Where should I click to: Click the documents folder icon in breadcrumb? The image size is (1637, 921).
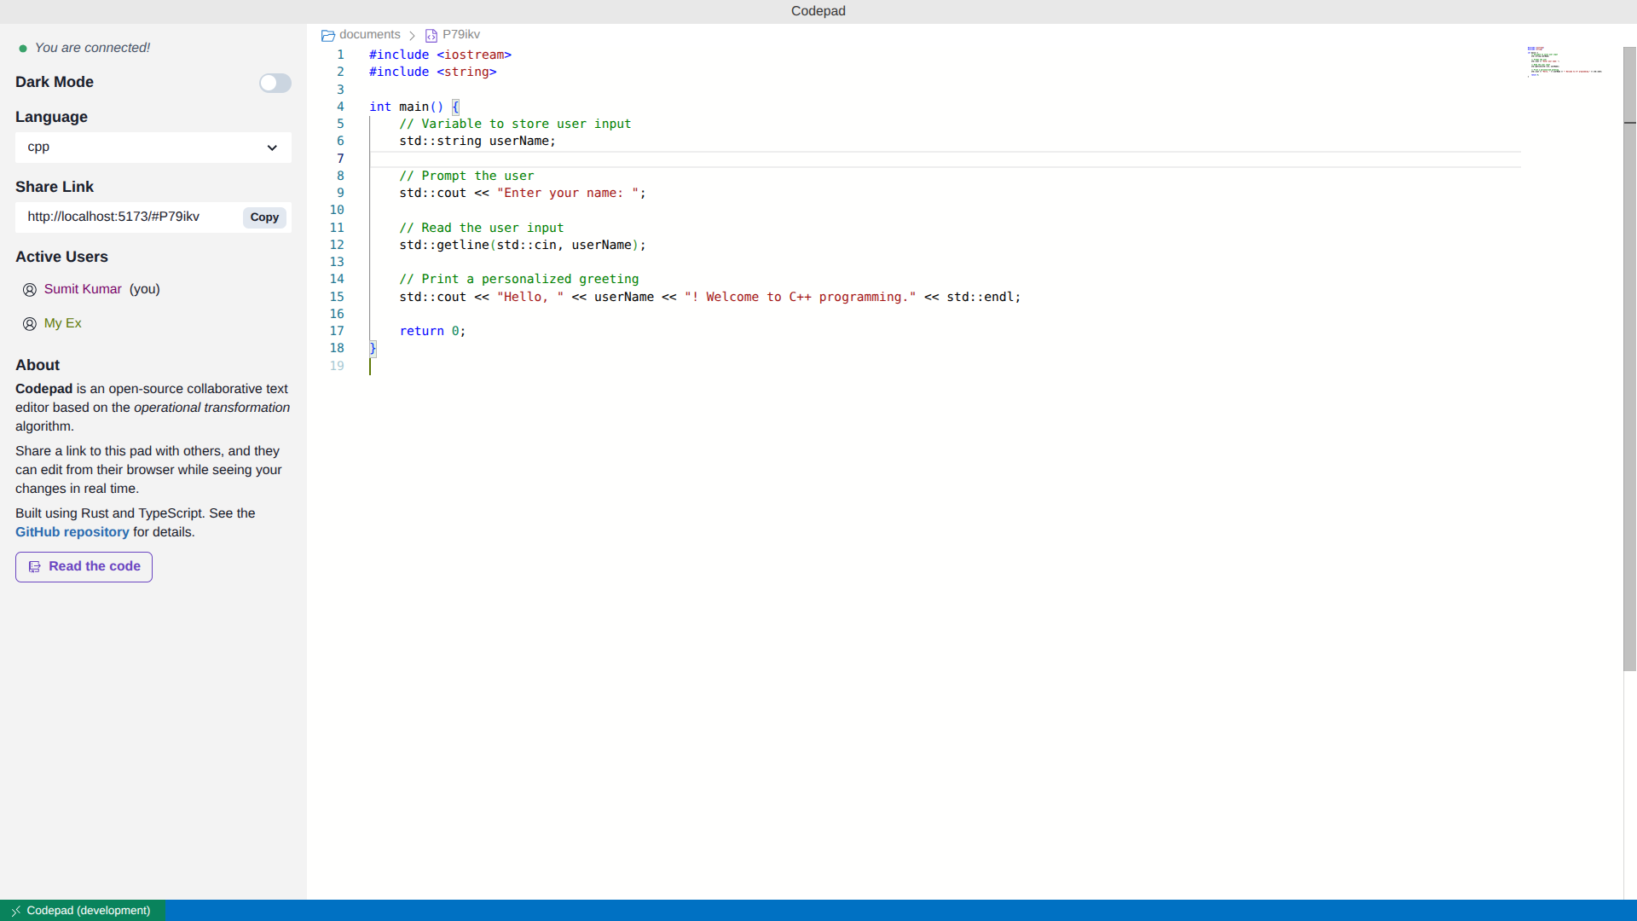point(328,36)
